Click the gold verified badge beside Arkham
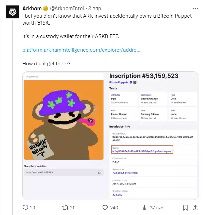 tap(46, 9)
